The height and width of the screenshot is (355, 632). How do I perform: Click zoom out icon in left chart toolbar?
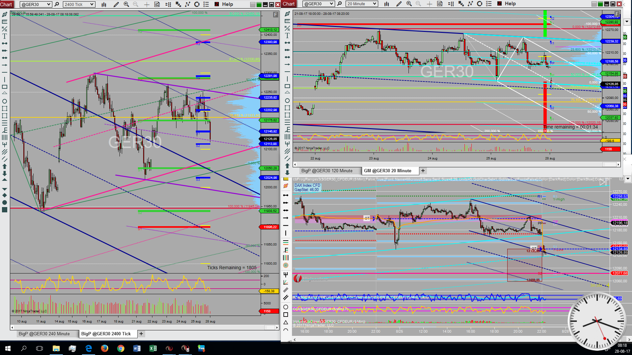coord(136,4)
